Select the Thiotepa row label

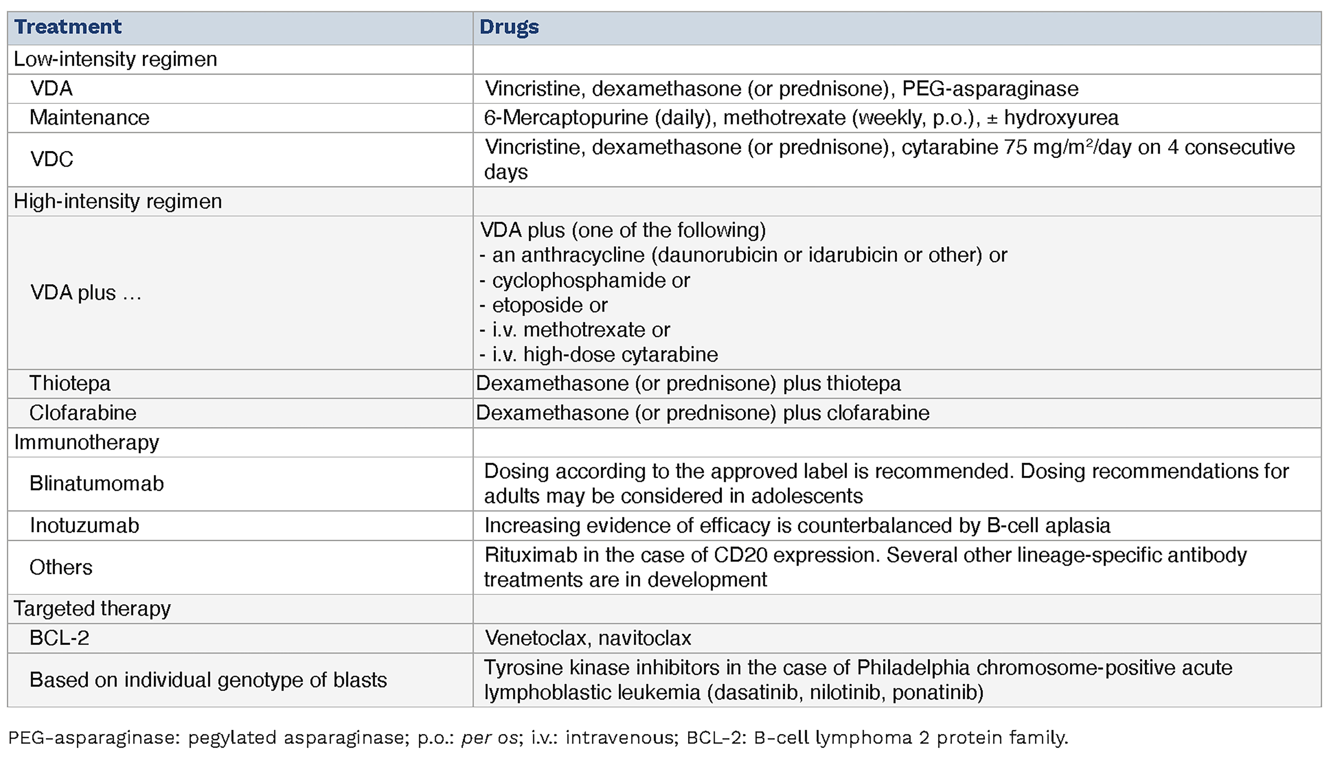coord(70,384)
